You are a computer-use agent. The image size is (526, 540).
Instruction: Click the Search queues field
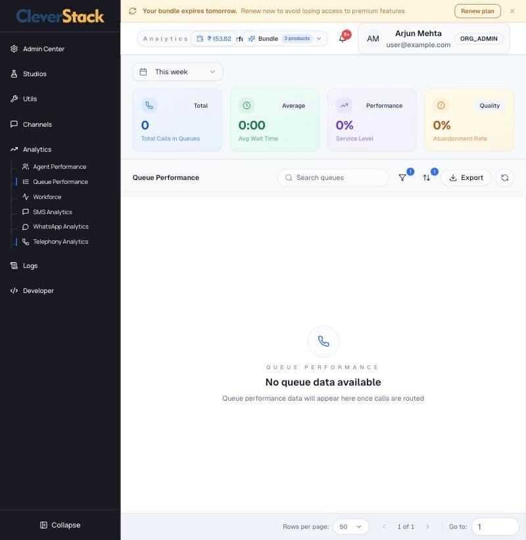[333, 178]
